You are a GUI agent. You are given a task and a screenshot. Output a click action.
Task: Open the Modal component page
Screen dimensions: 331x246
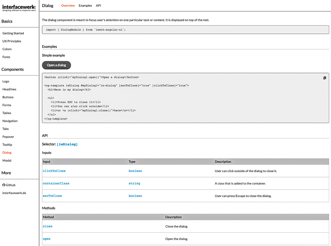point(7,160)
